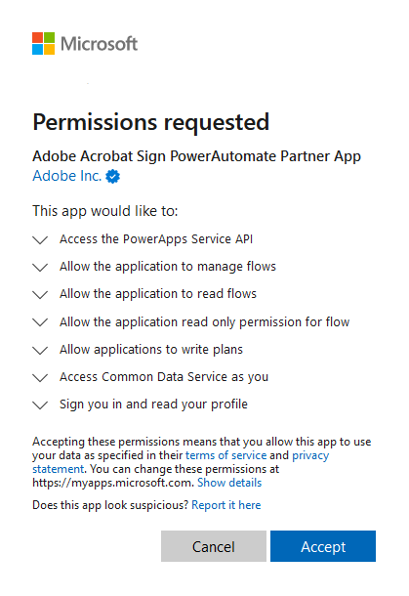Expand the manage flows permission chevron
409x596 pixels.
[40, 267]
